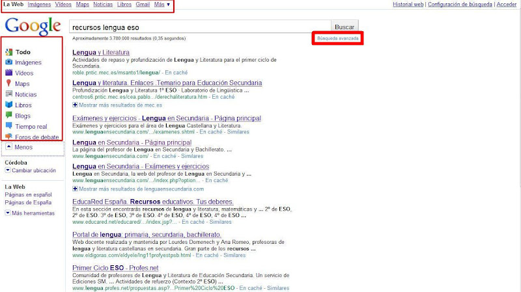Open 'Primer Ciclo ESO - Profes.net' result
The height and width of the screenshot is (292, 521).
pos(115,268)
